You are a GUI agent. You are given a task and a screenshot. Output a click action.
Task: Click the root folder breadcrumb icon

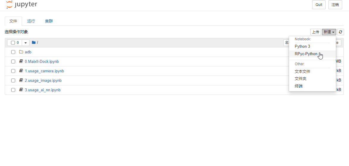coord(34,42)
